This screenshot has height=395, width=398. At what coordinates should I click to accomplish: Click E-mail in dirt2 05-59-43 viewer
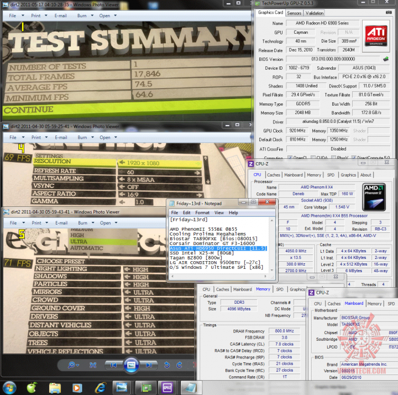point(61,223)
